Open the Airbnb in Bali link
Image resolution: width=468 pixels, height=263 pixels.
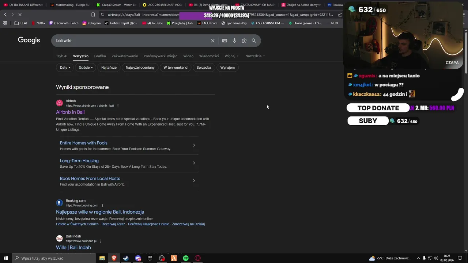pyautogui.click(x=70, y=112)
